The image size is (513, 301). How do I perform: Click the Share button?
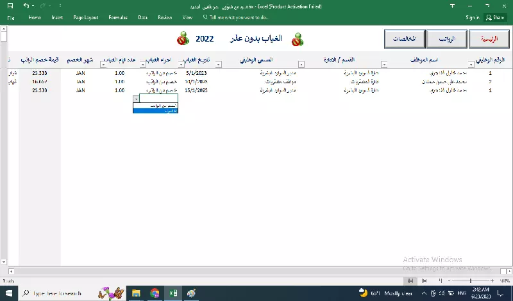tap(495, 18)
